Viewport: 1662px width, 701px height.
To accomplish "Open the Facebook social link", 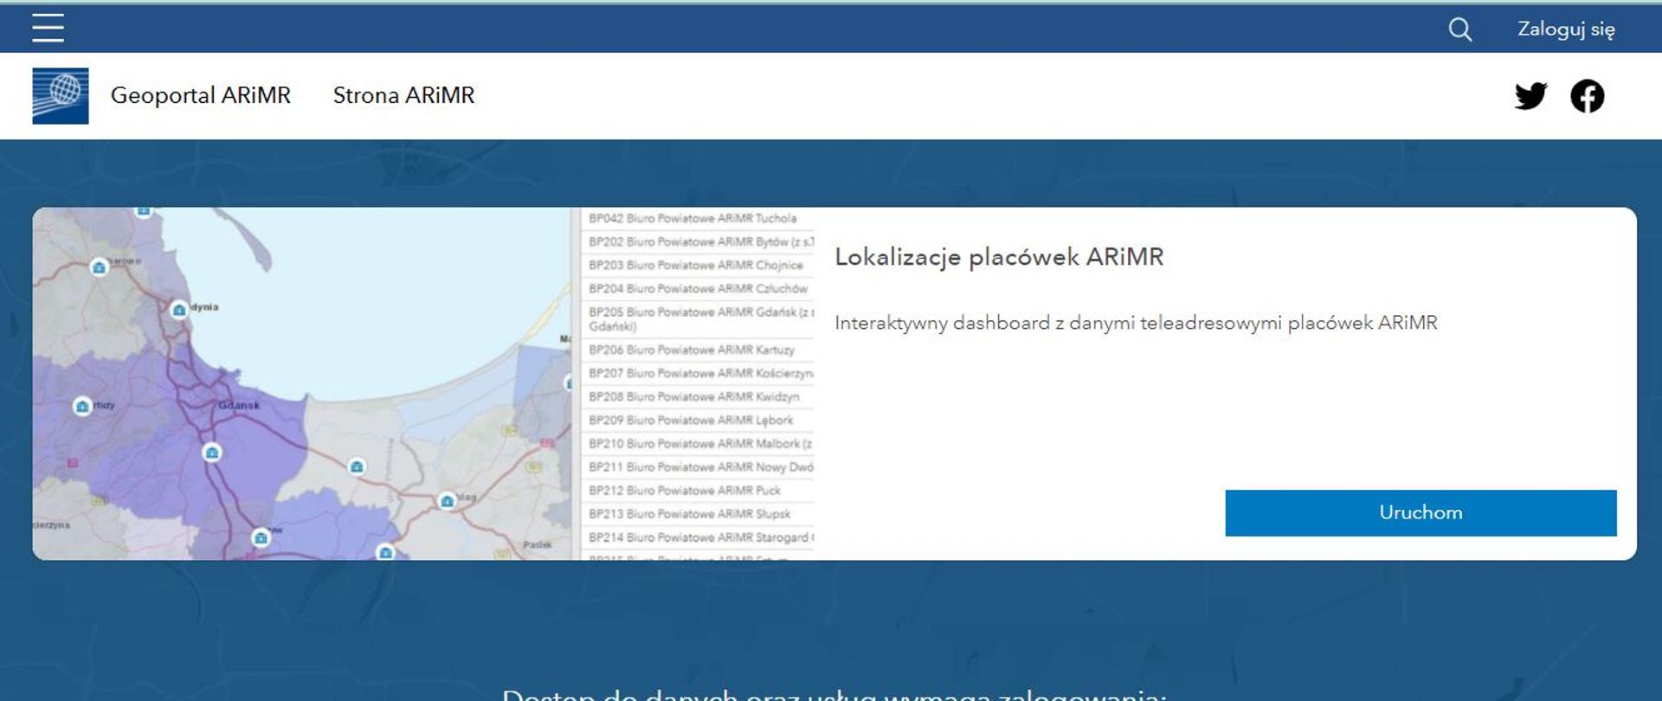I will point(1587,95).
